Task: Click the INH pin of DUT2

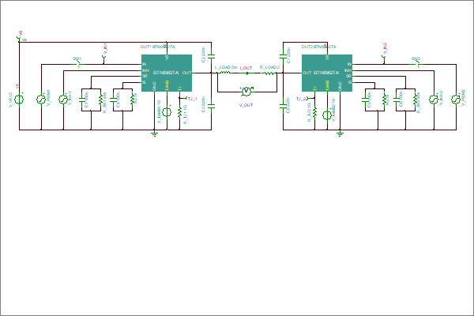Action: (x=348, y=70)
